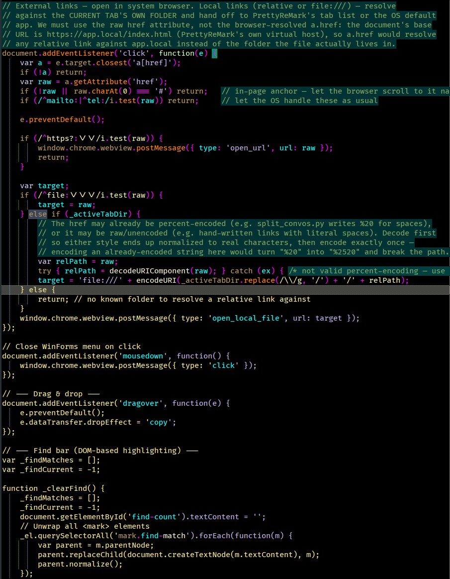Click the "Close WinForms menu on click" comment
The image size is (450, 579).
(71, 347)
